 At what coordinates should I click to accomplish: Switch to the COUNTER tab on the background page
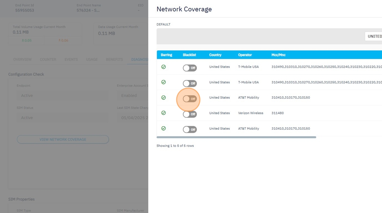tap(48, 60)
